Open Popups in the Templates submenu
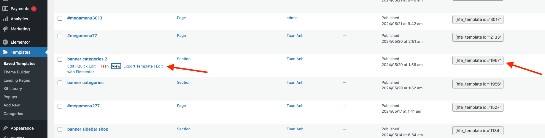 coord(10,97)
